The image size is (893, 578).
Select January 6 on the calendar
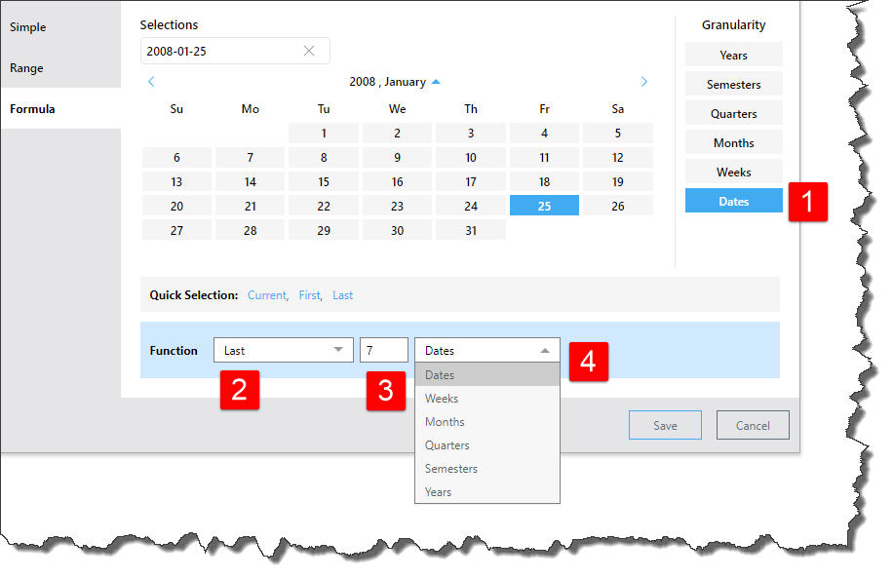tap(176, 157)
